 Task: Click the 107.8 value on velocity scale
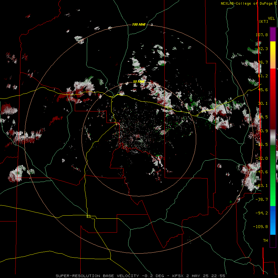[262, 35]
